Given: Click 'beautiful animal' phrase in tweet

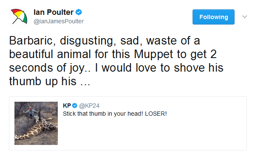Looking at the screenshot, I should 50,54.
